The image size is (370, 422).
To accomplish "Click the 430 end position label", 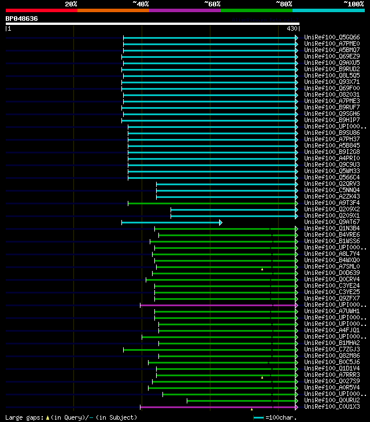I will pyautogui.click(x=292, y=28).
